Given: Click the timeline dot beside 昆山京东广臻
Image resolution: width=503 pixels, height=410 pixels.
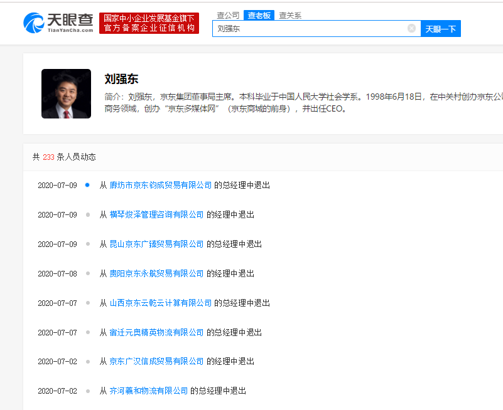Looking at the screenshot, I should click(x=88, y=244).
